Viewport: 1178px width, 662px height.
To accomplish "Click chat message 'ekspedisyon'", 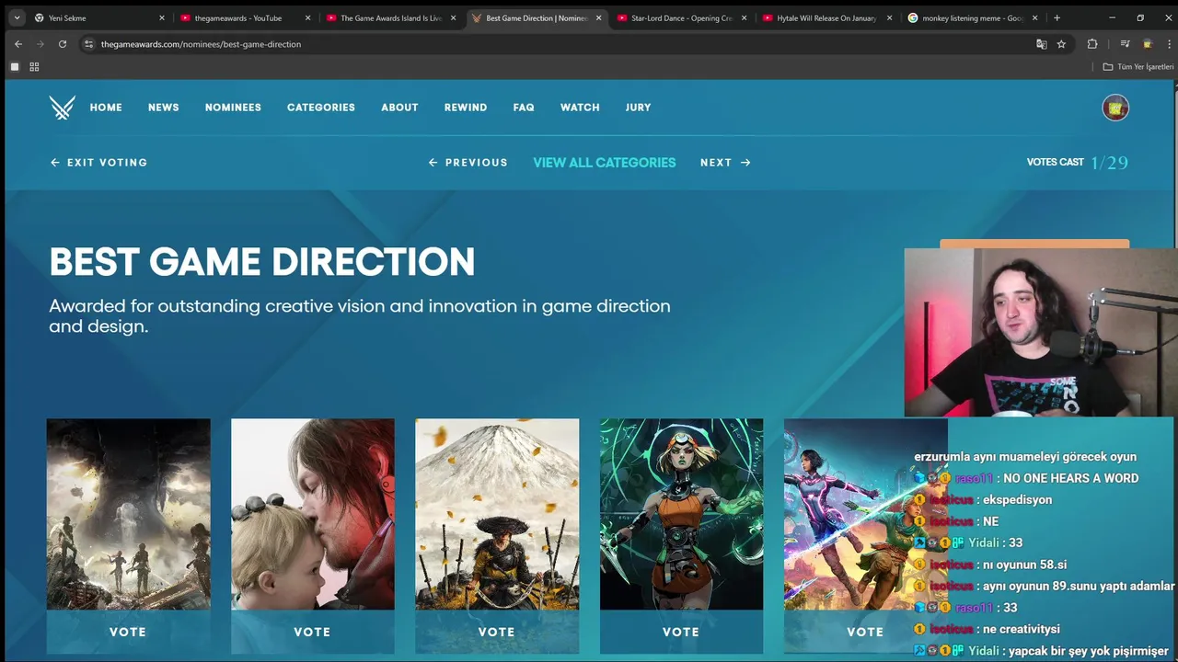I will click(x=1017, y=500).
